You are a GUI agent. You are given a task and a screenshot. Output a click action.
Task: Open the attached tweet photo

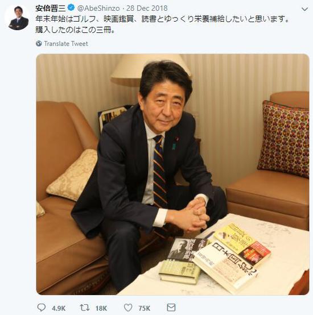click(172, 174)
